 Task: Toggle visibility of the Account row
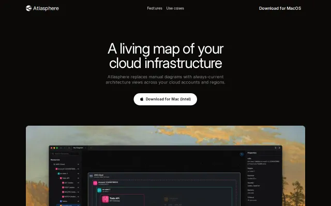78,169
